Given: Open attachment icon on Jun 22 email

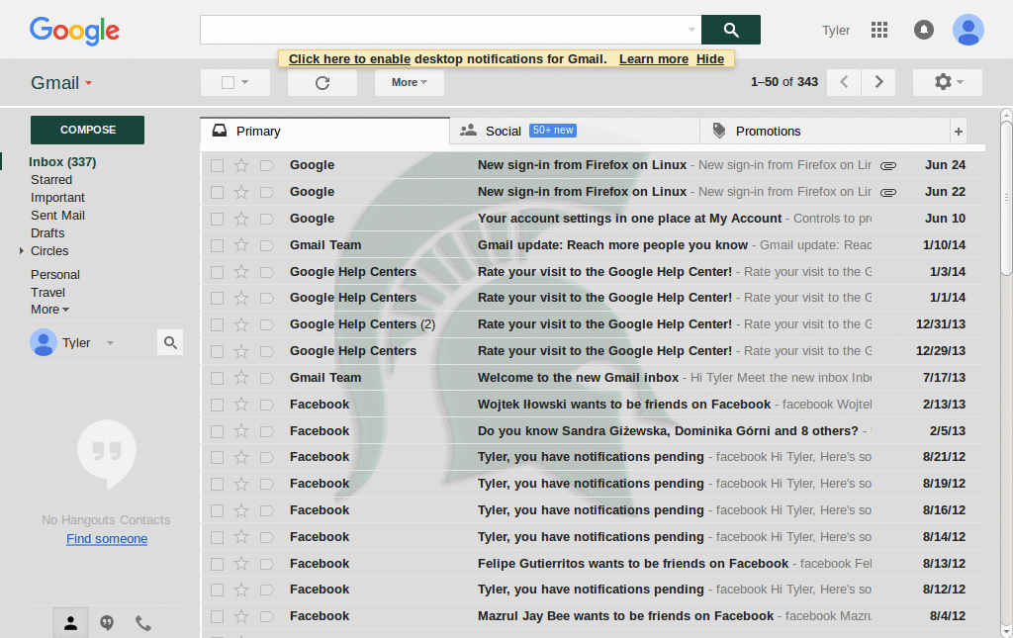Looking at the screenshot, I should [x=888, y=193].
